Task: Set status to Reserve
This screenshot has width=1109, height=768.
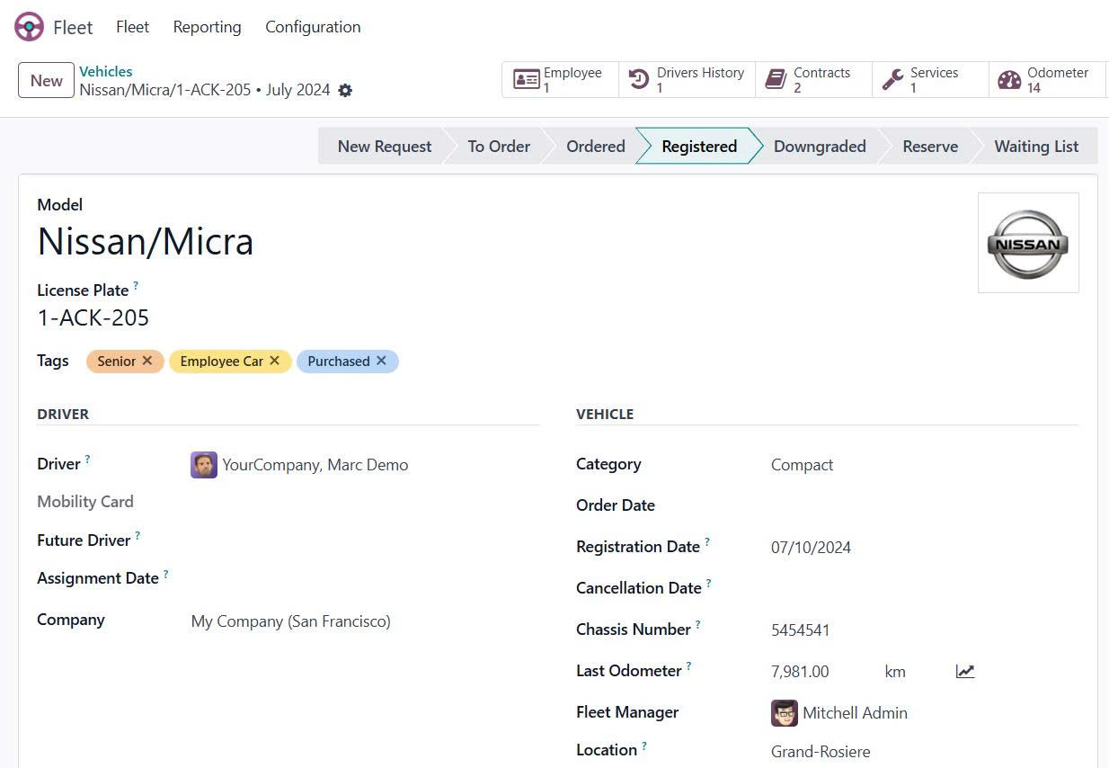Action: 930,146
